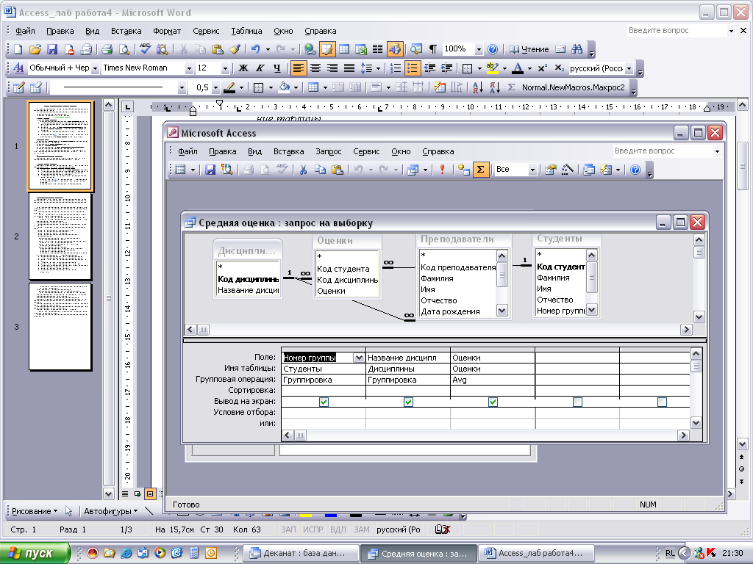Click Save icon in Access toolbar

210,170
